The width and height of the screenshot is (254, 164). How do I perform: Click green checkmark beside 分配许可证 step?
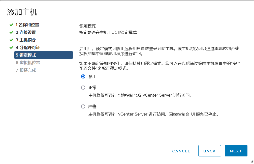(x=11, y=48)
